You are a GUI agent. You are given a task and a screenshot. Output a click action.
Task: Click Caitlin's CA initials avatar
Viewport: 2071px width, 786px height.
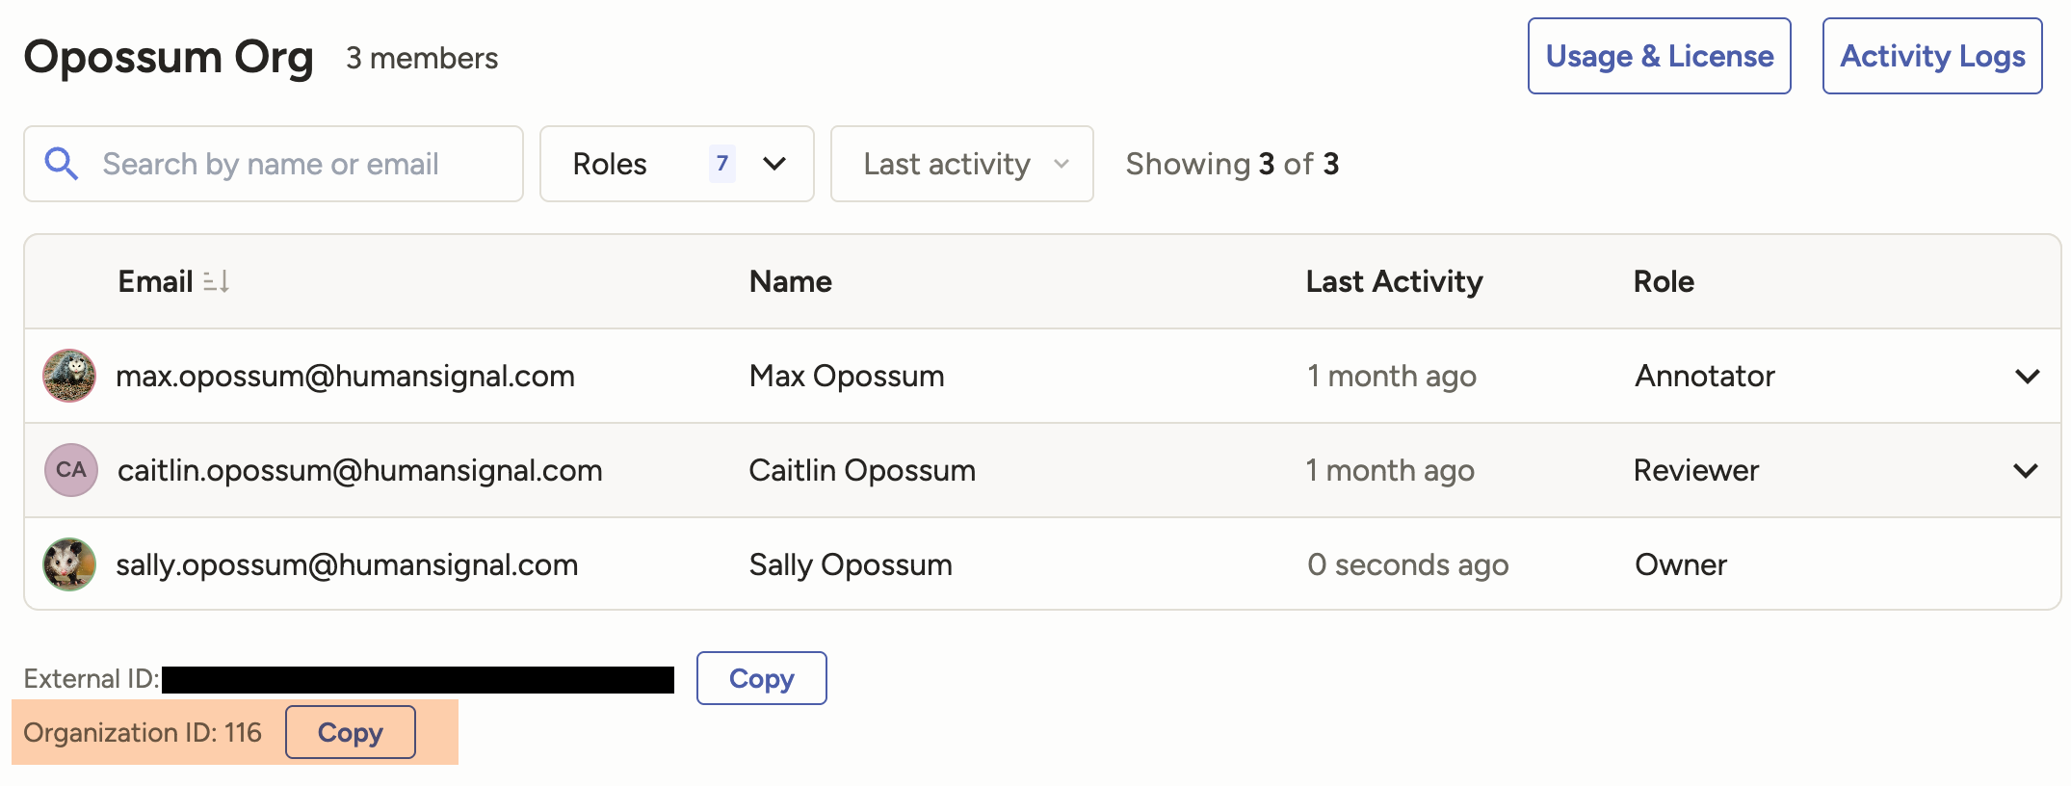pos(71,470)
